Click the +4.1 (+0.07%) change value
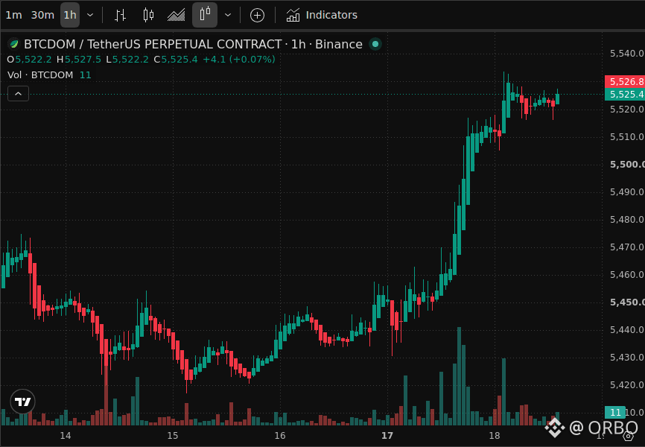 pyautogui.click(x=239, y=60)
